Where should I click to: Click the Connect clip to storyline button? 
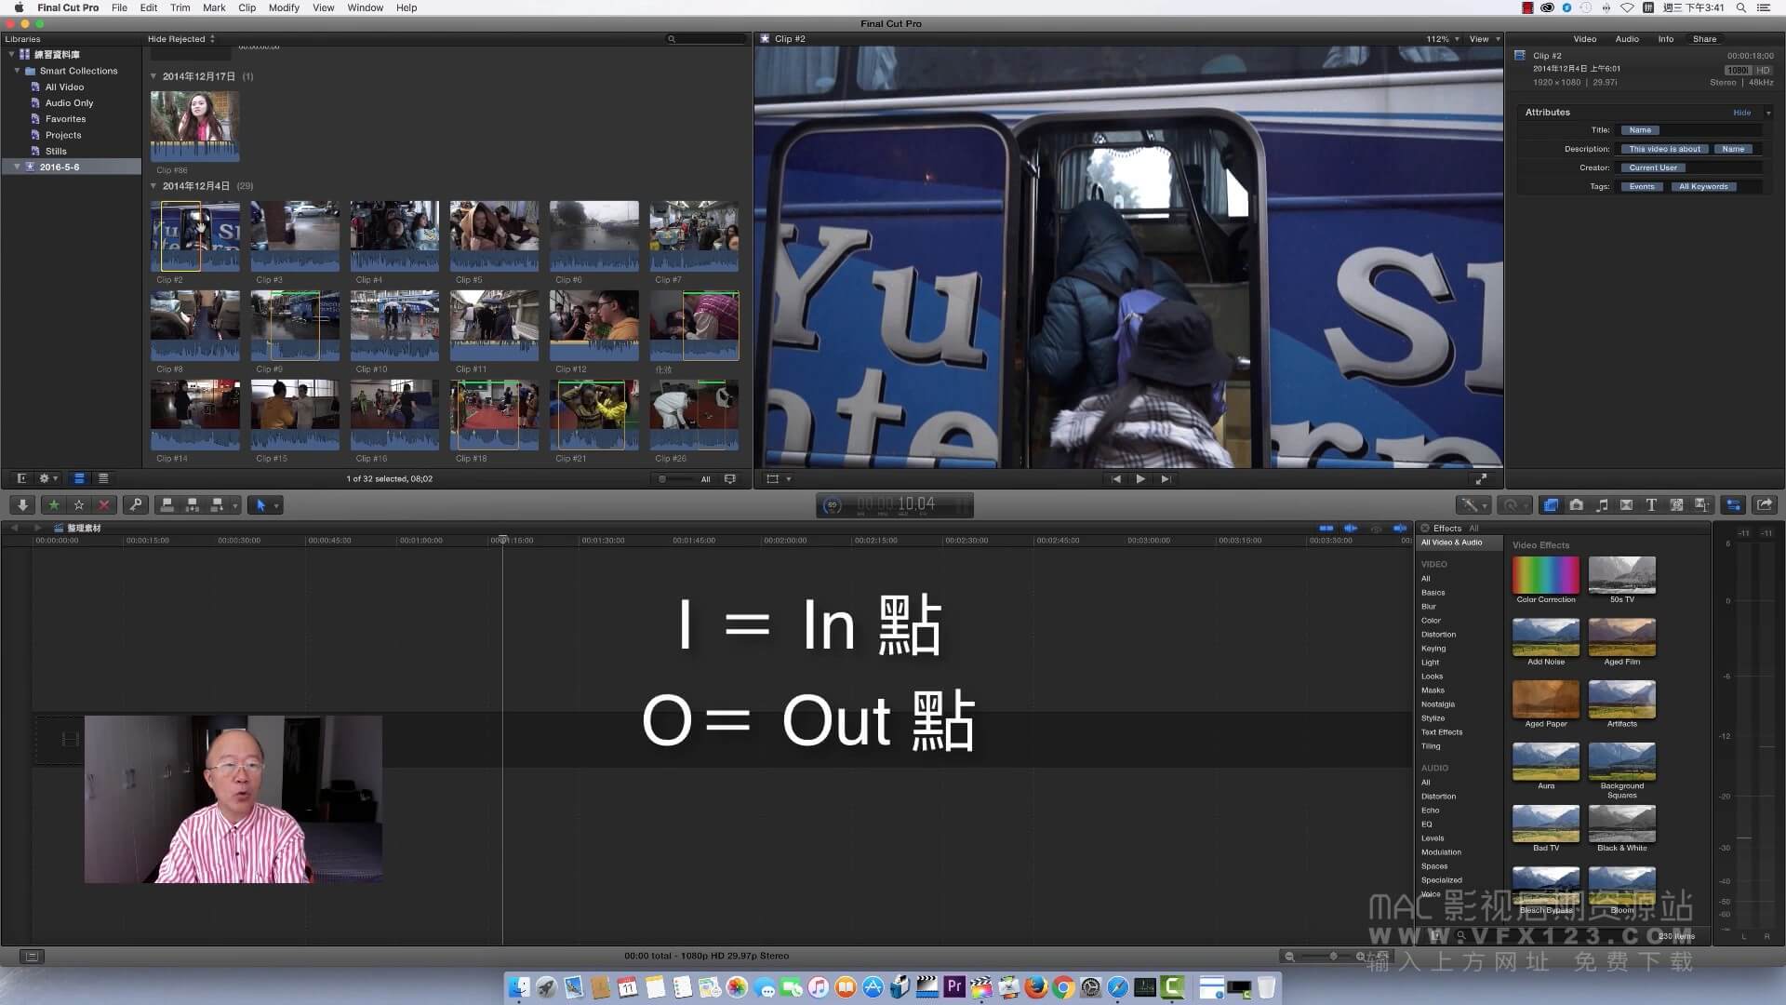(x=167, y=505)
